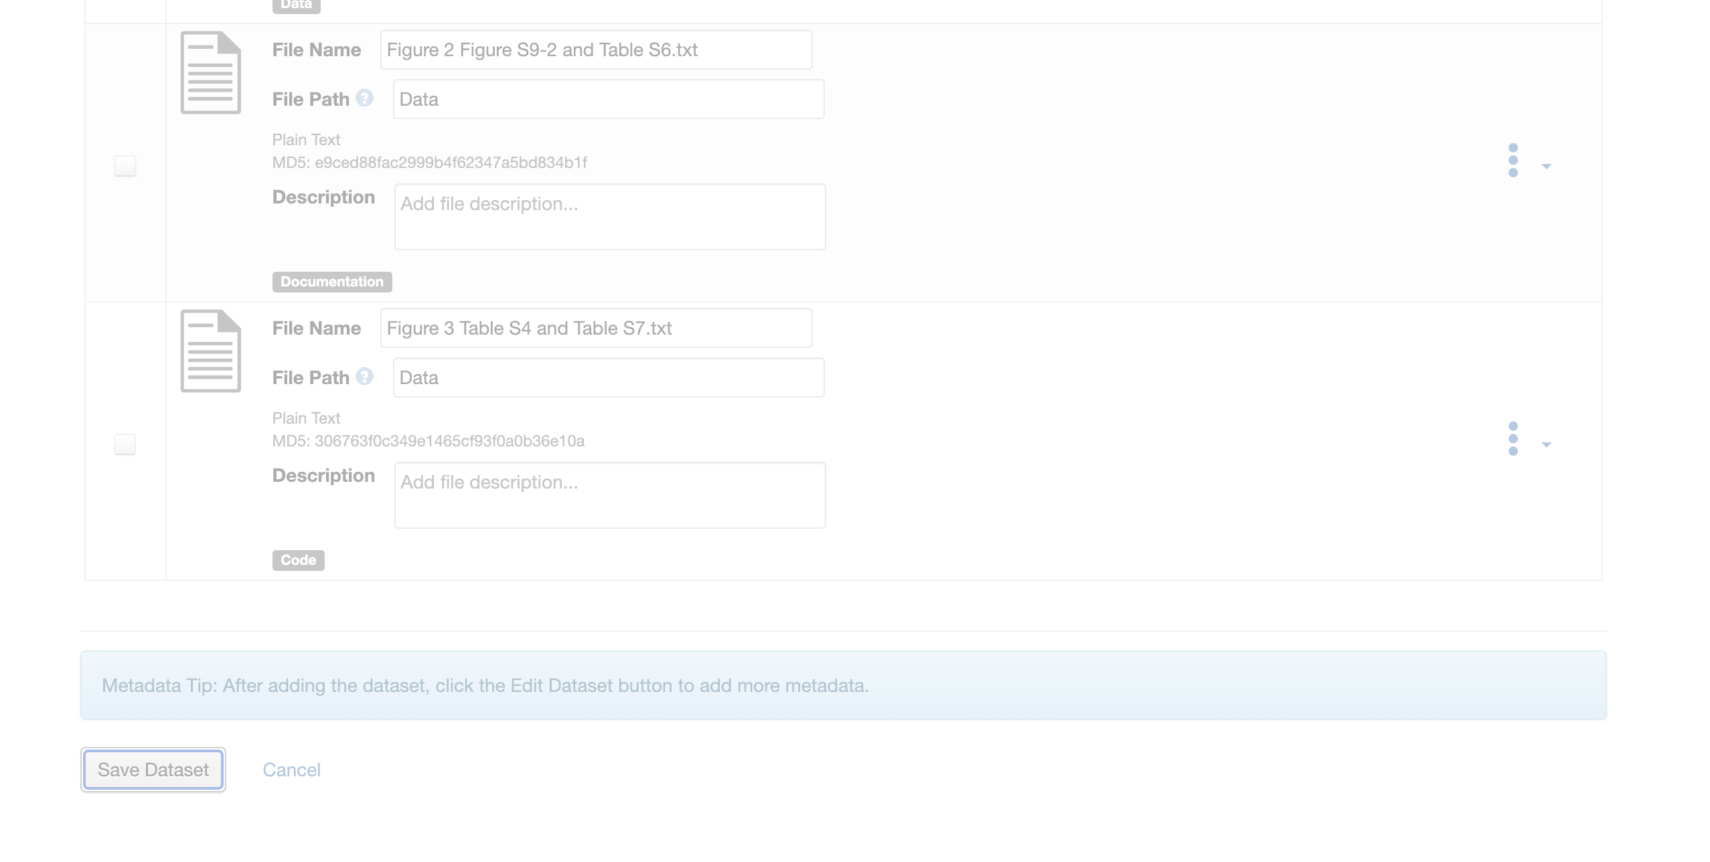Click File Path help icon for Figure 3
1710x862 pixels.
pos(364,377)
